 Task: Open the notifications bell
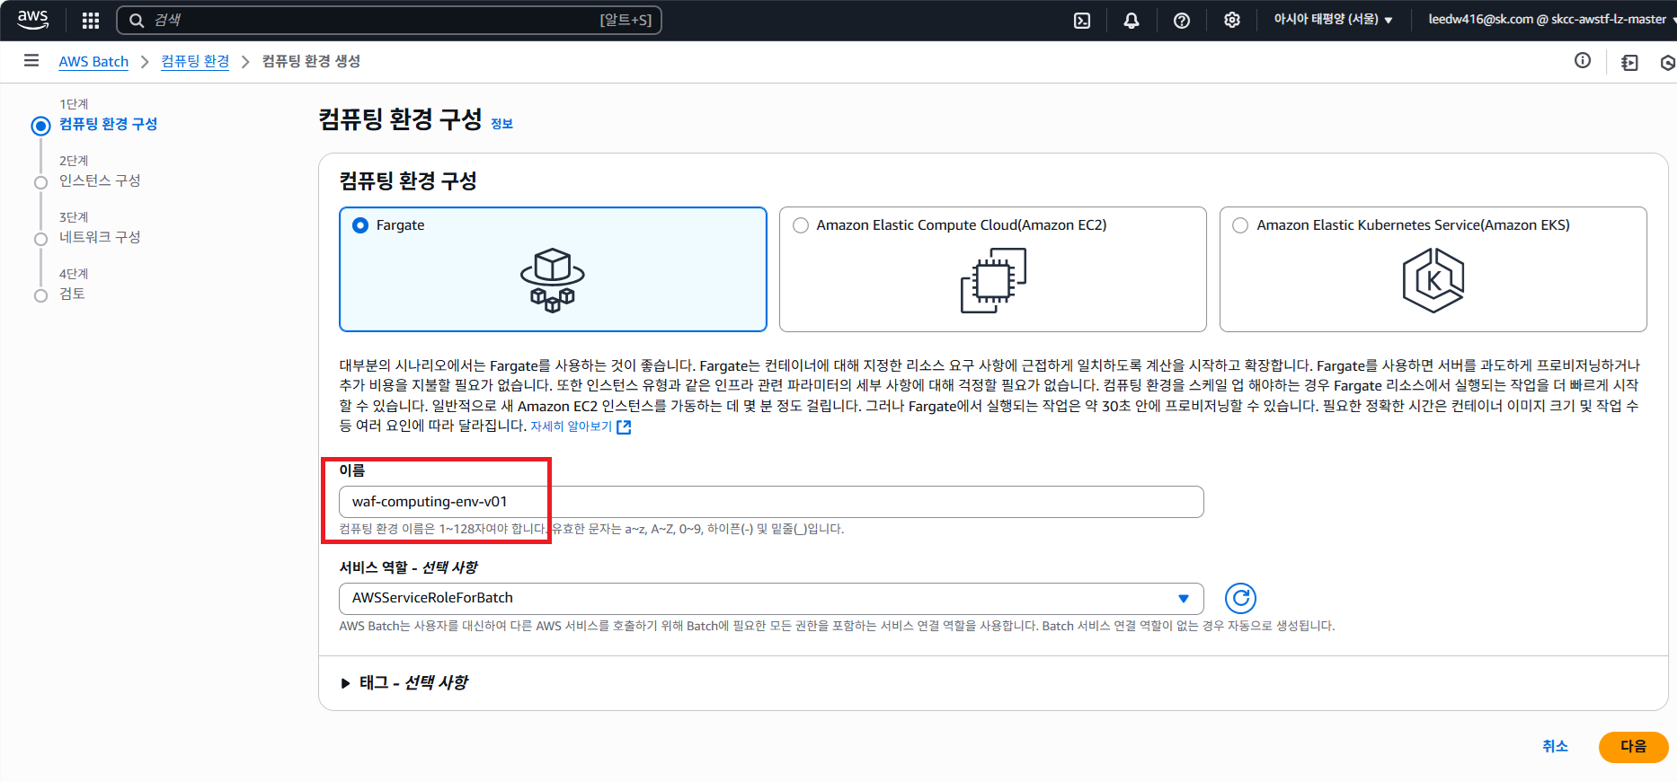(1131, 20)
